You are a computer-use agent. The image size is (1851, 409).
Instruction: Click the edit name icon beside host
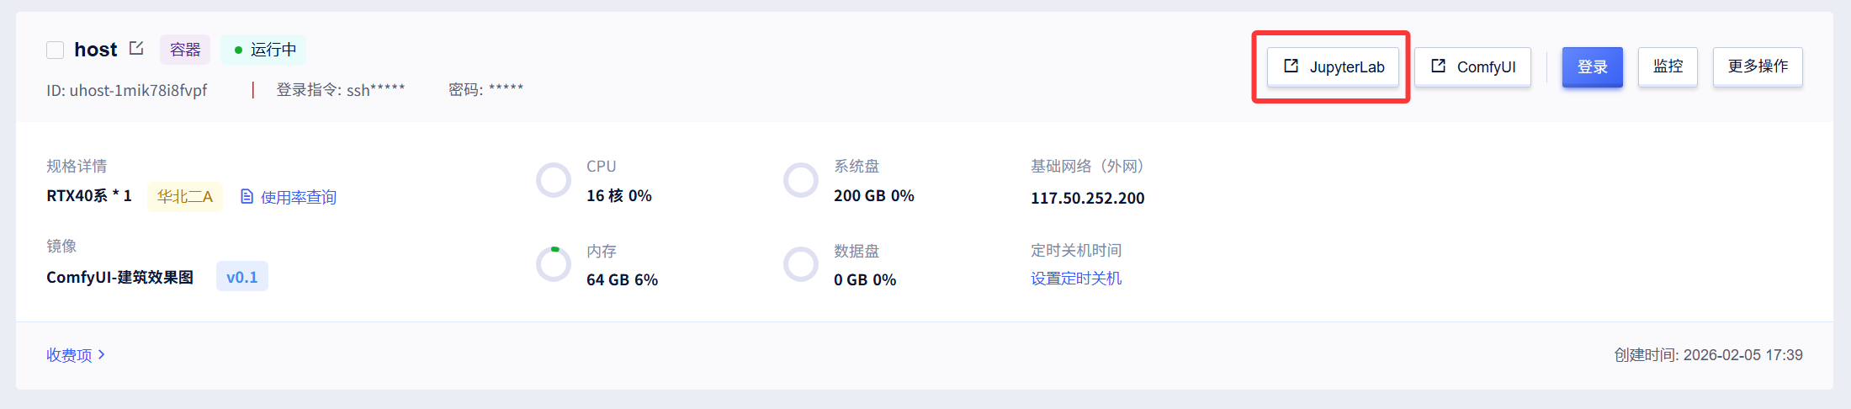136,49
